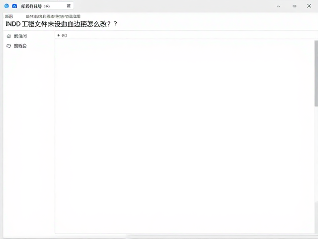
Task: Click the small grey text line above the heading
Action: click(x=53, y=16)
